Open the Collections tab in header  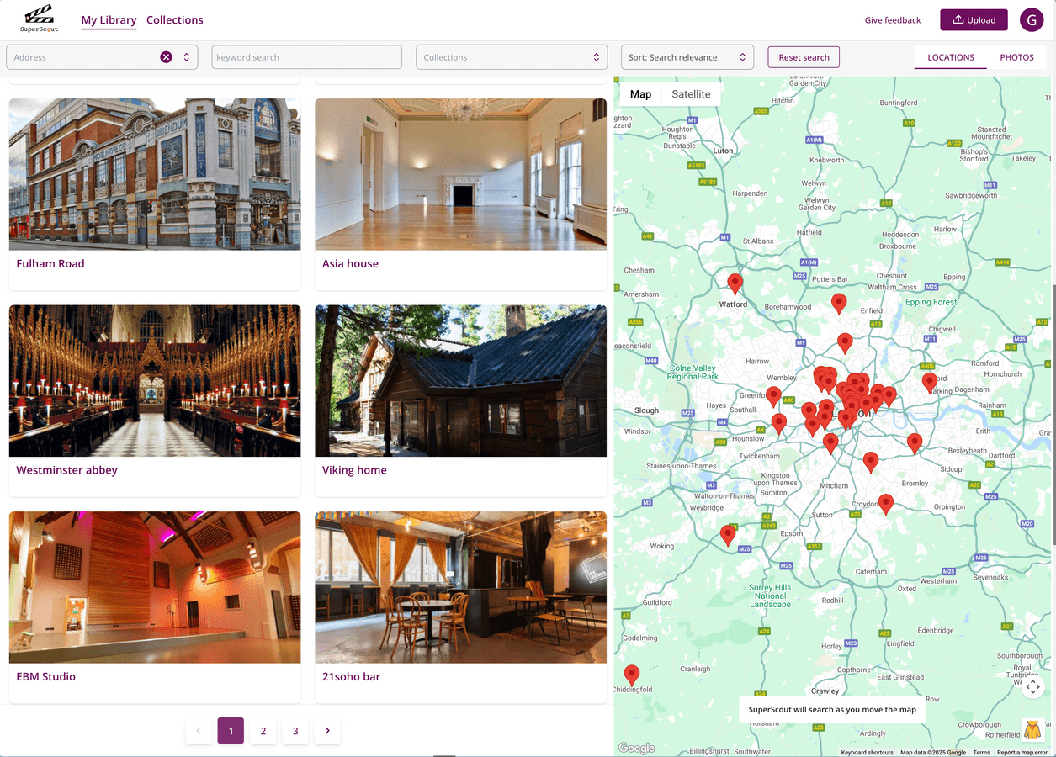(175, 19)
